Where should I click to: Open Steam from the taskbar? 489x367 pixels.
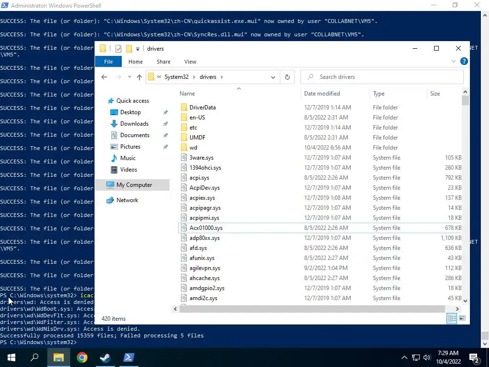tap(106, 357)
